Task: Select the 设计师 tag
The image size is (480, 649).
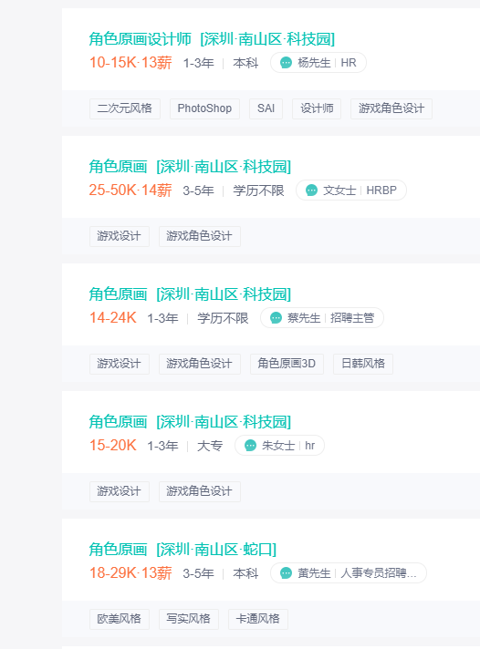Action: coord(317,108)
